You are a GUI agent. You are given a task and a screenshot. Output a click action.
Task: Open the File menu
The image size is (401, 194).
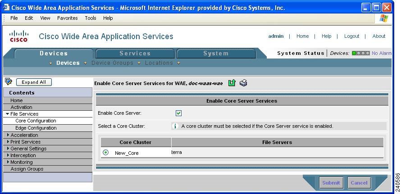14,18
